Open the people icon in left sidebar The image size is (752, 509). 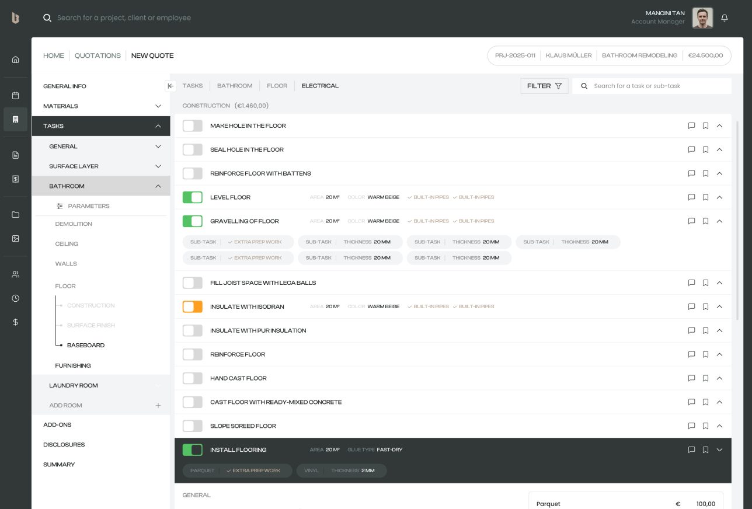click(x=16, y=274)
